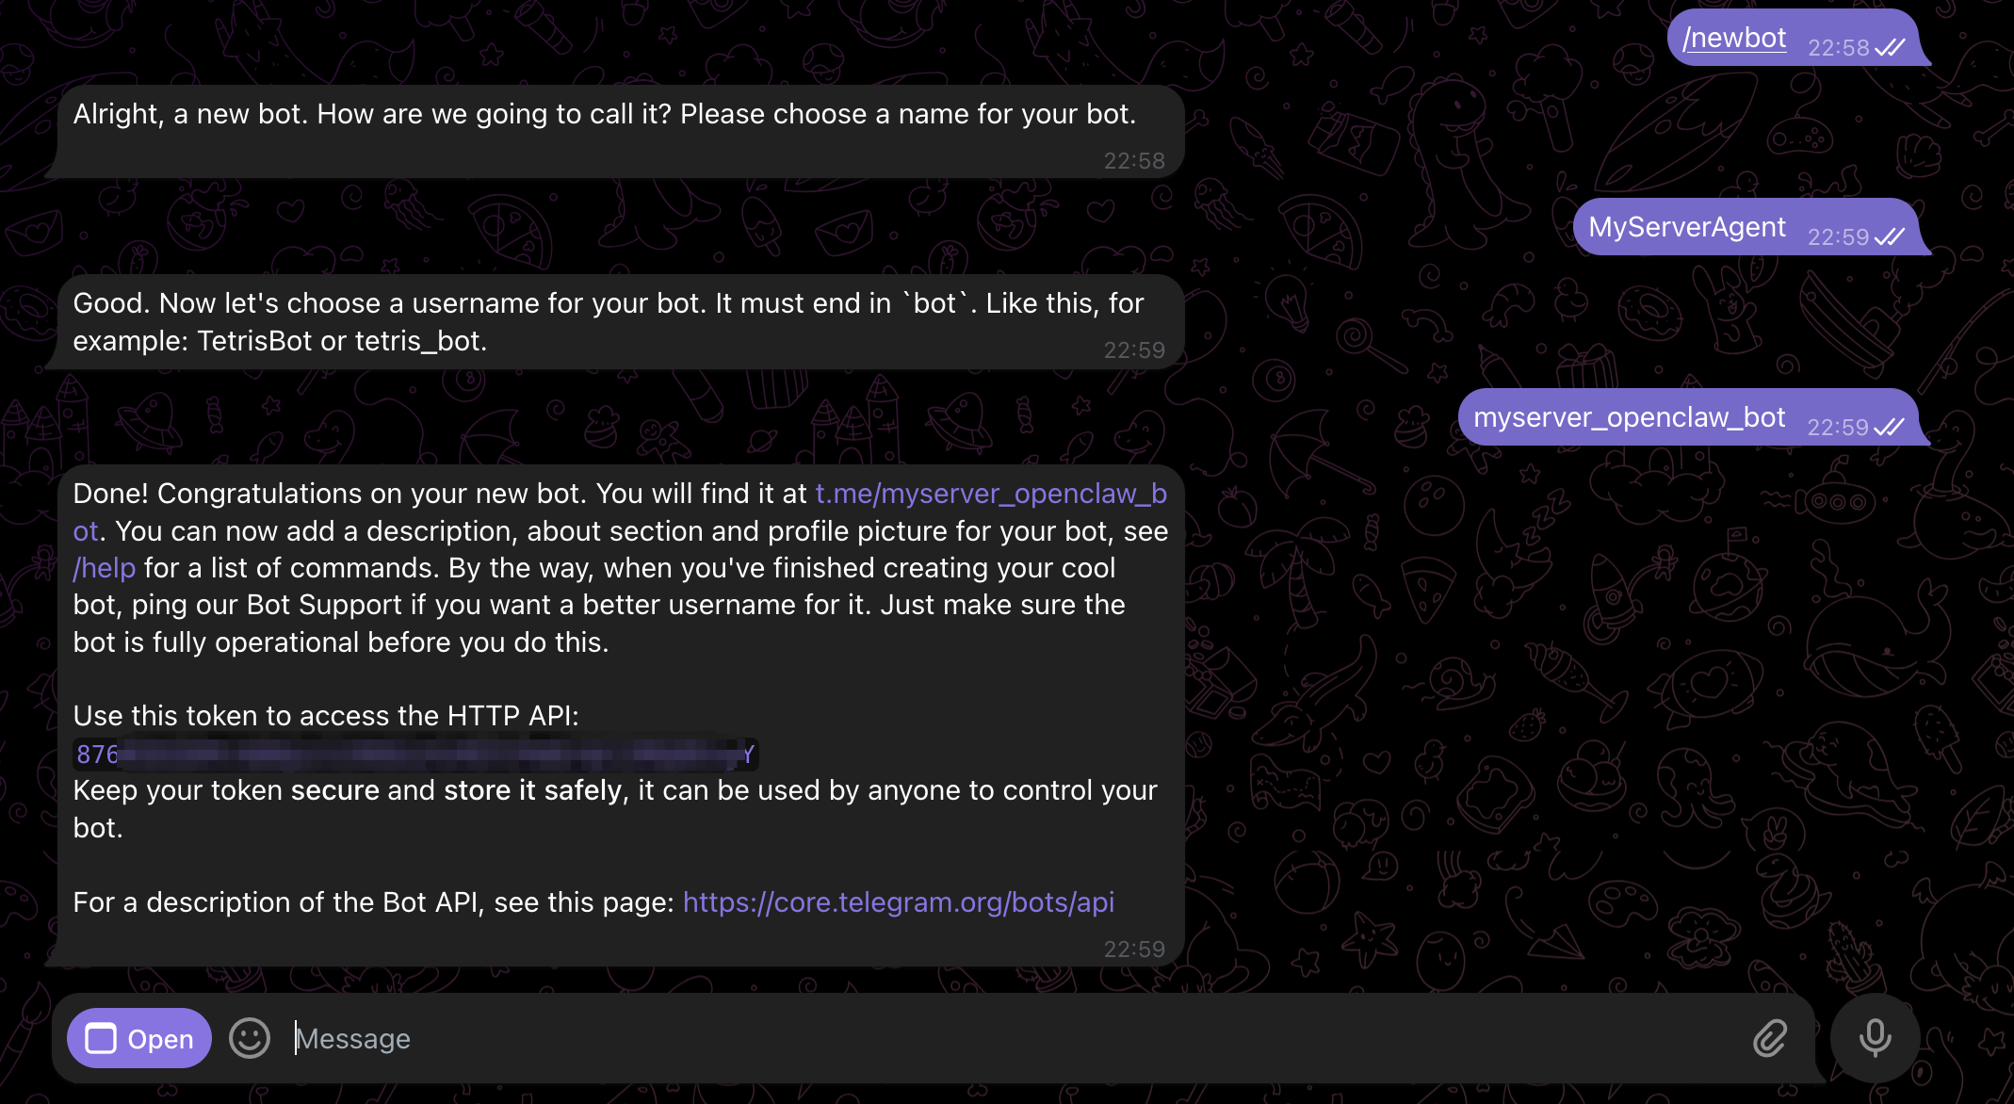This screenshot has height=1104, width=2014.
Task: Click the paperclip attachment icon
Action: point(1771,1038)
